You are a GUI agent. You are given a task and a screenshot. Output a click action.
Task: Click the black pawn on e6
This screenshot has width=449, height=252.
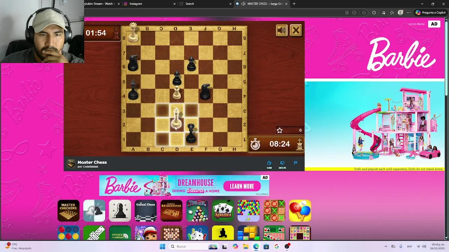(x=191, y=64)
